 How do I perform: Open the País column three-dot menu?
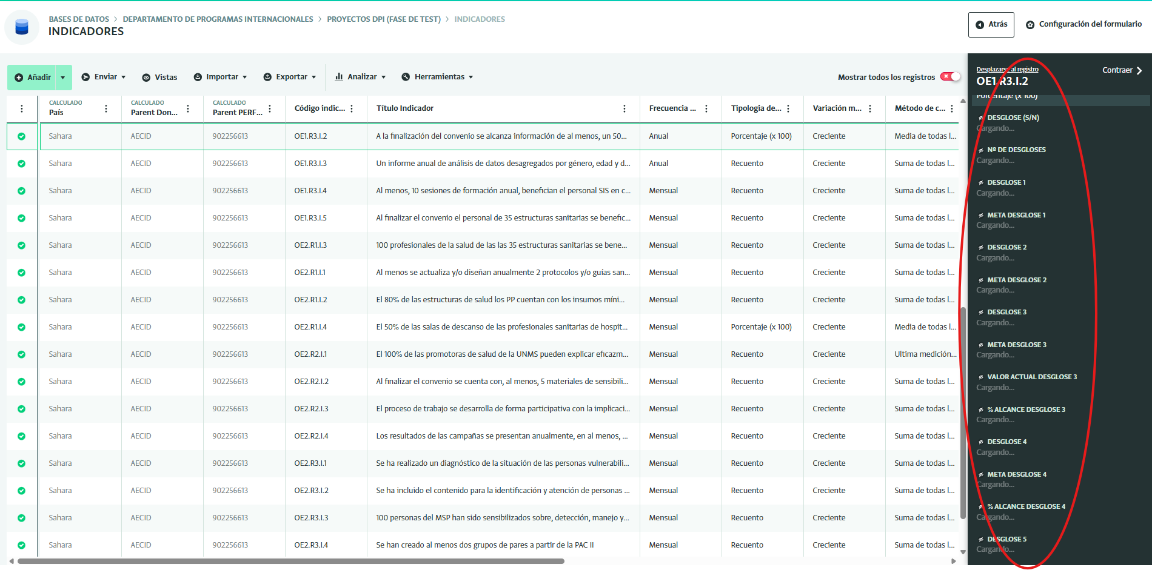(x=106, y=108)
